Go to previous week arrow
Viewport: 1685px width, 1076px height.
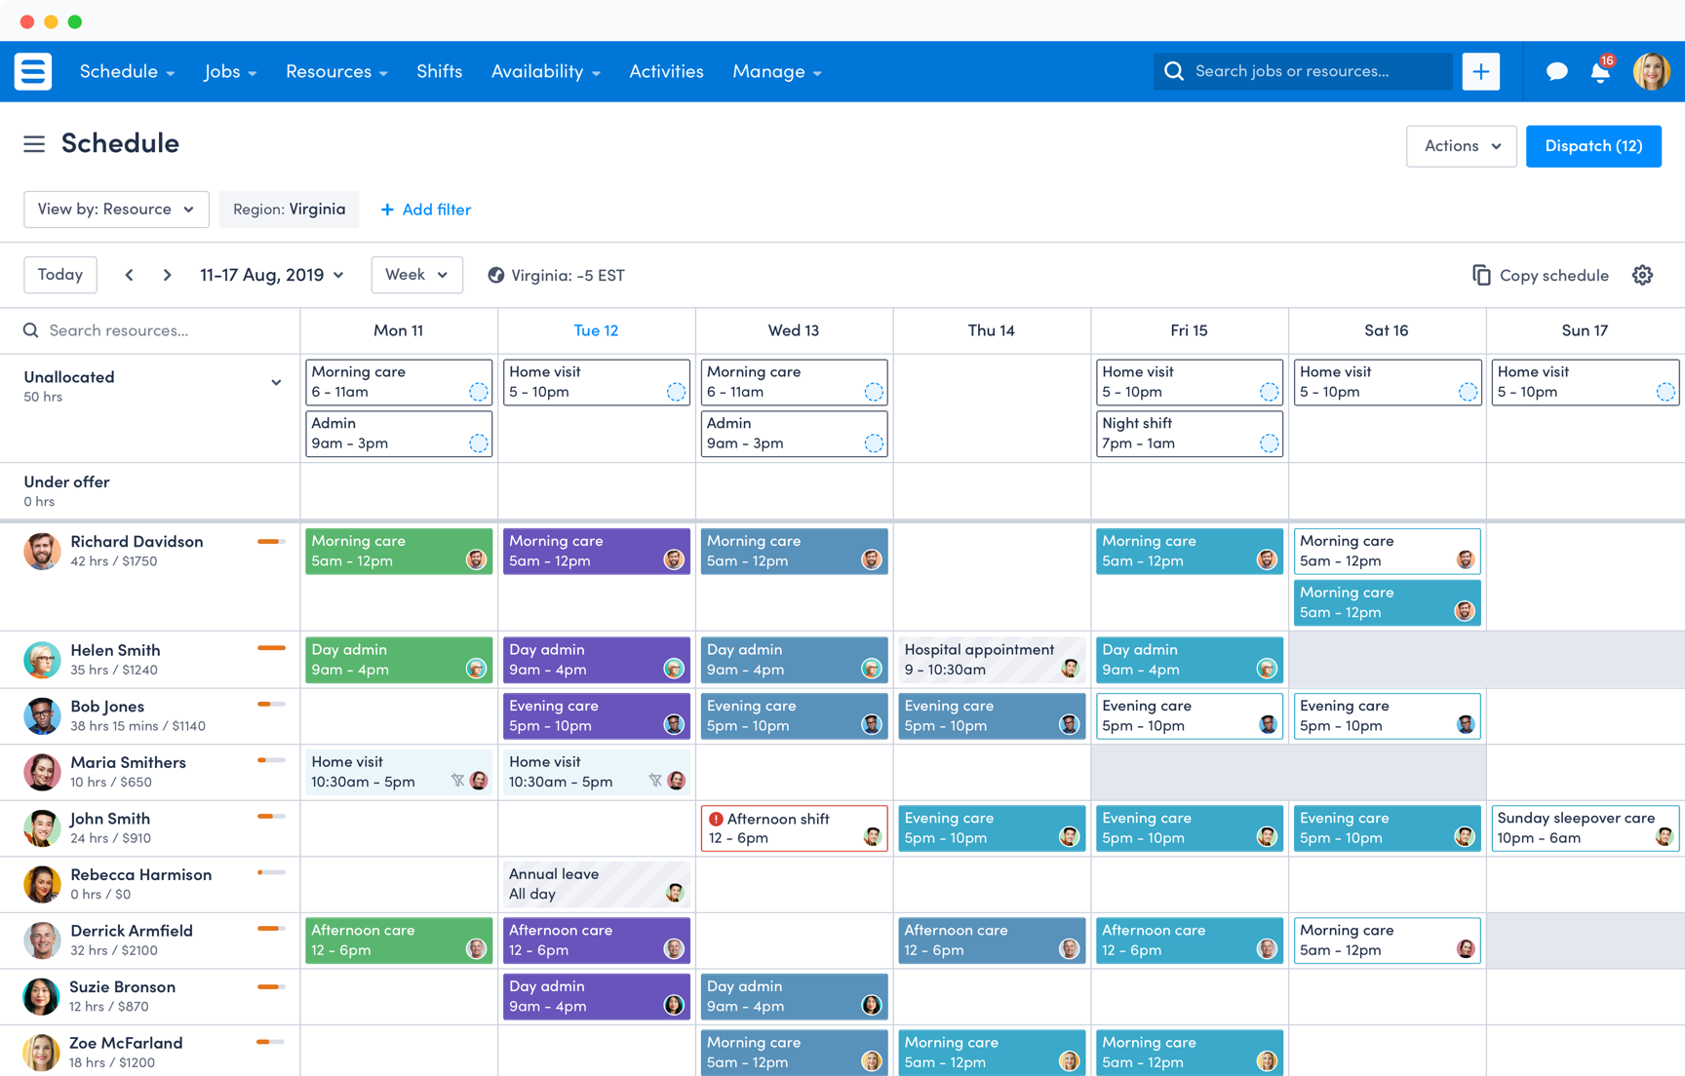pyautogui.click(x=129, y=275)
